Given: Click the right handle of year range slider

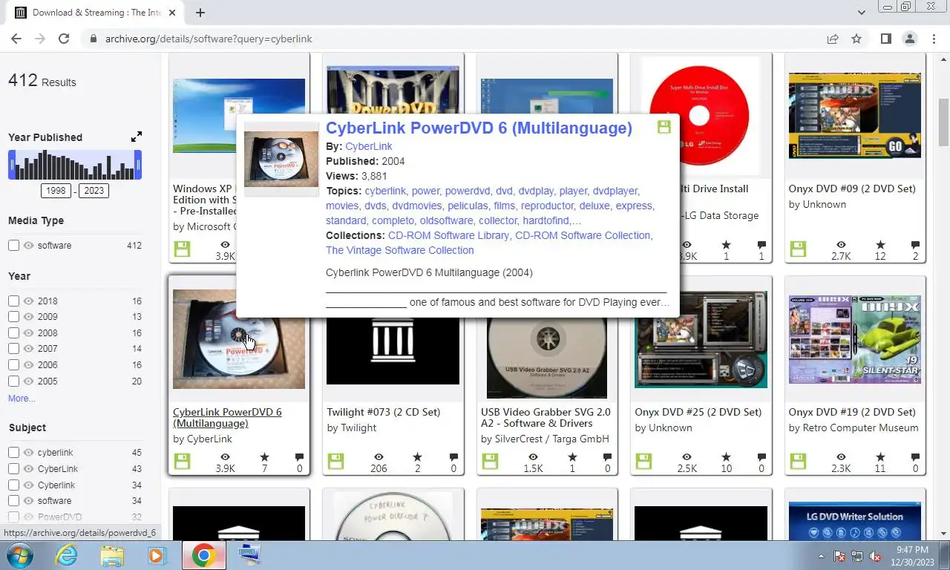Looking at the screenshot, I should [139, 165].
